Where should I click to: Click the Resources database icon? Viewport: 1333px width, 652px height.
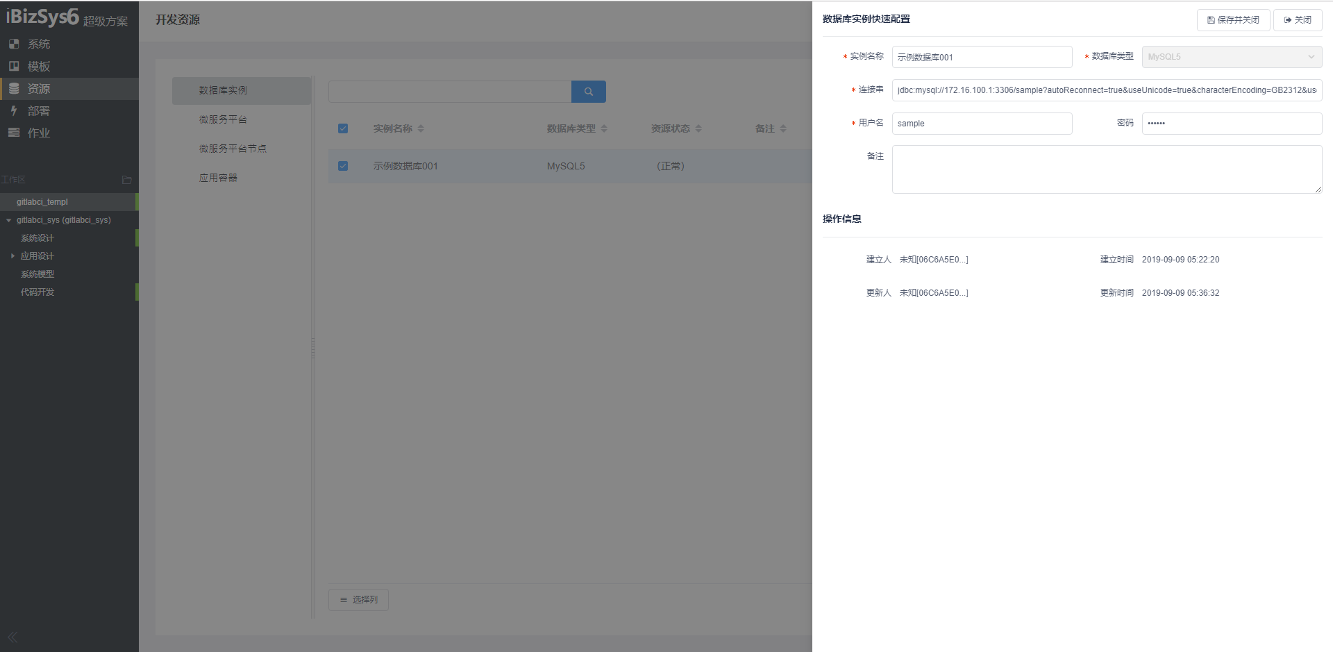[14, 88]
